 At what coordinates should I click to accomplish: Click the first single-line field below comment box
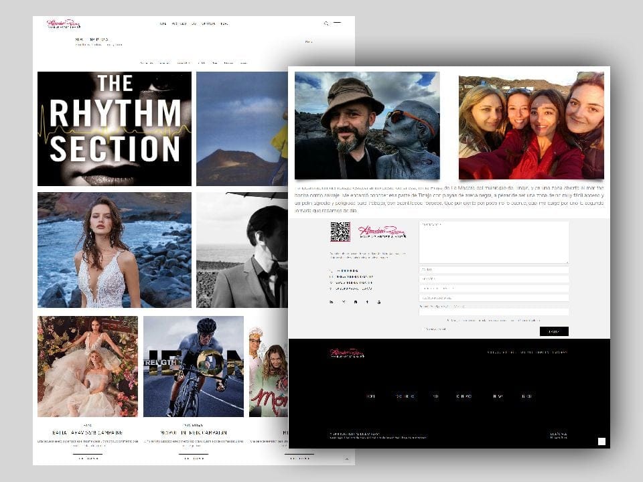(x=494, y=270)
